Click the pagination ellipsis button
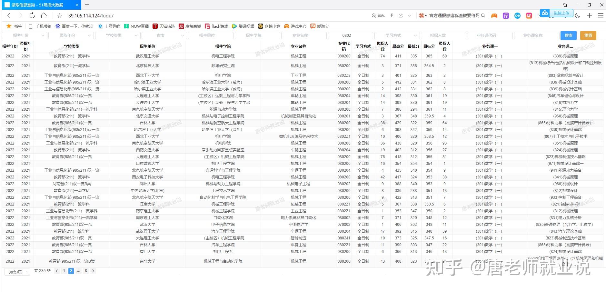Image resolution: width=606 pixels, height=292 pixels. (x=78, y=271)
